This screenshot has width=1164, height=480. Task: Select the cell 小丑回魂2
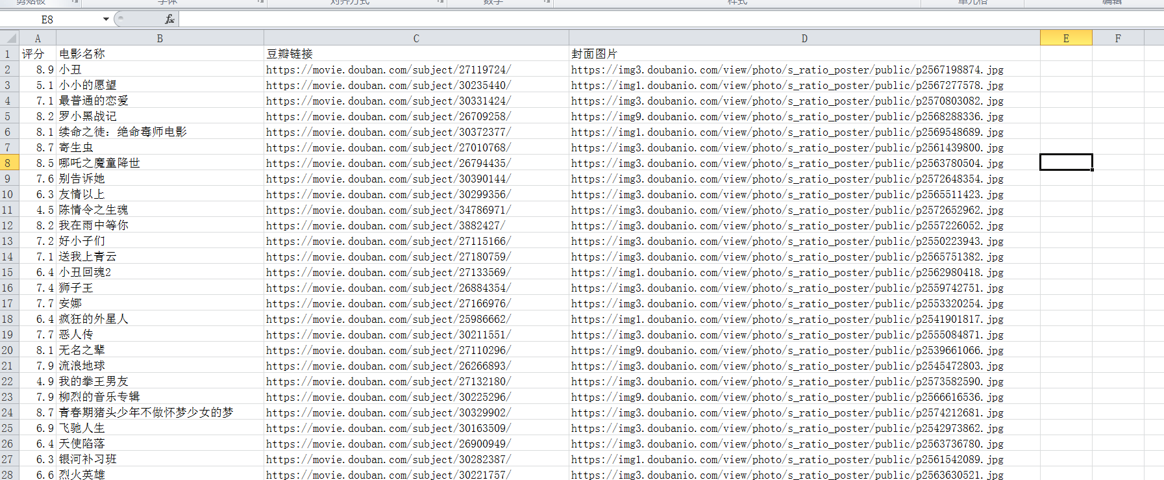coord(160,272)
